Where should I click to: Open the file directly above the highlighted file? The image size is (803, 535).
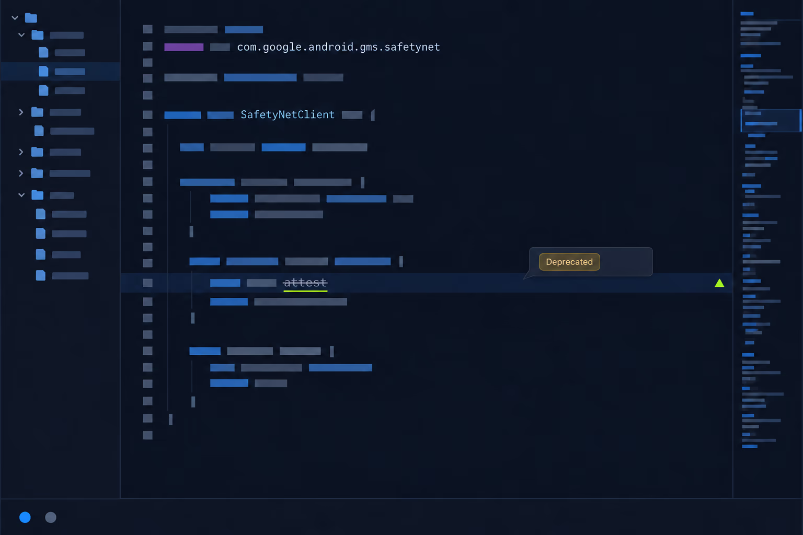pos(62,52)
